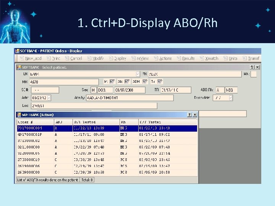Select the order row tested at 12:53
275x206 pixels.
(x=107, y=153)
